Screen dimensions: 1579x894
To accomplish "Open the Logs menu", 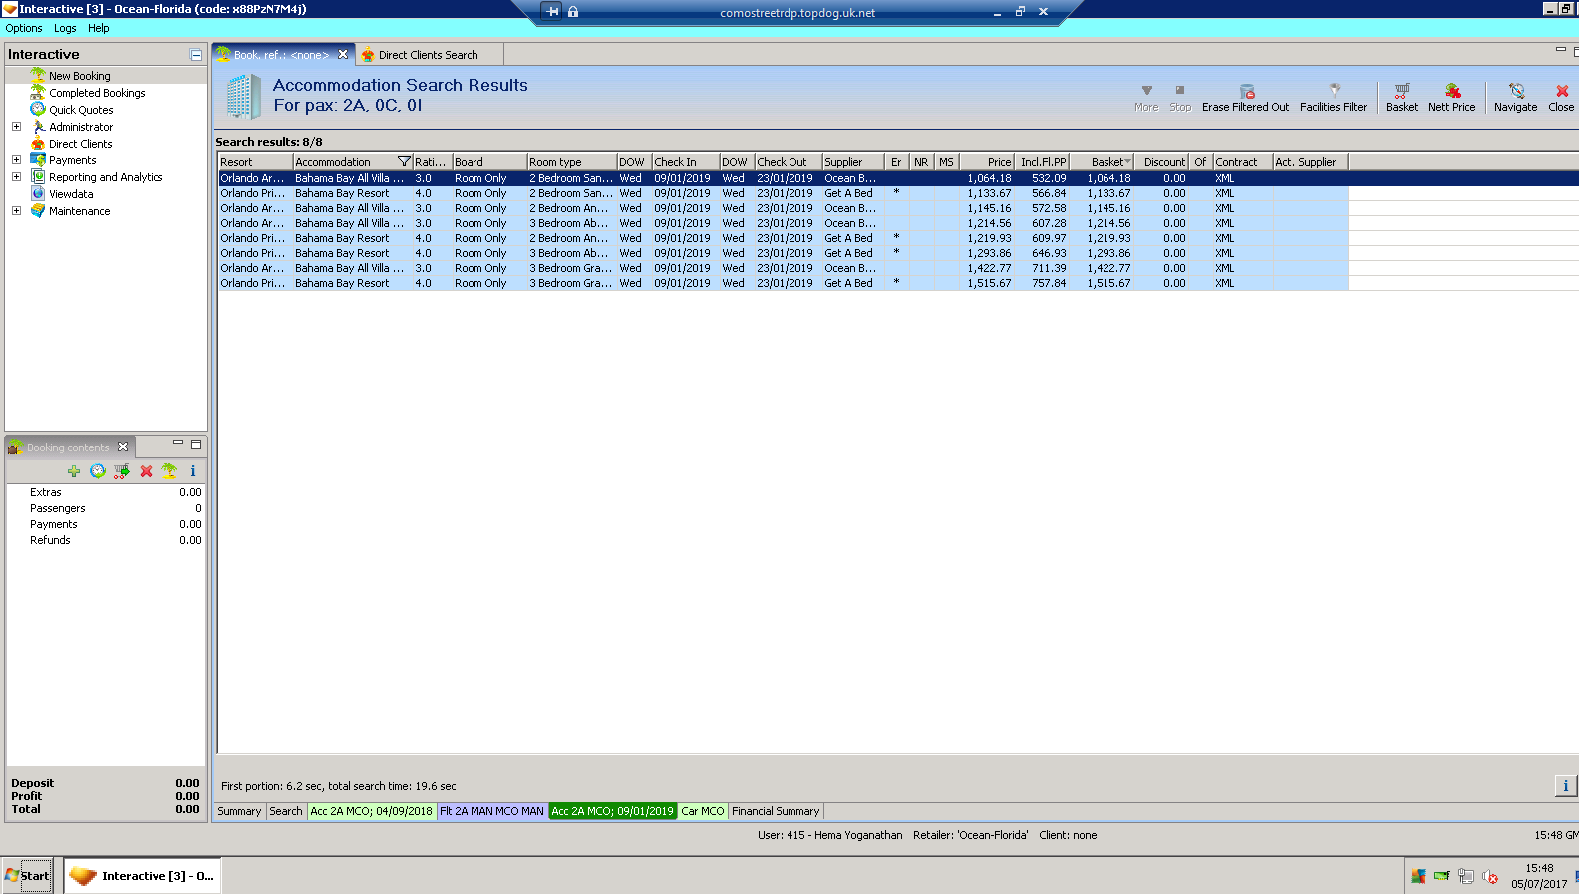I will 65,28.
